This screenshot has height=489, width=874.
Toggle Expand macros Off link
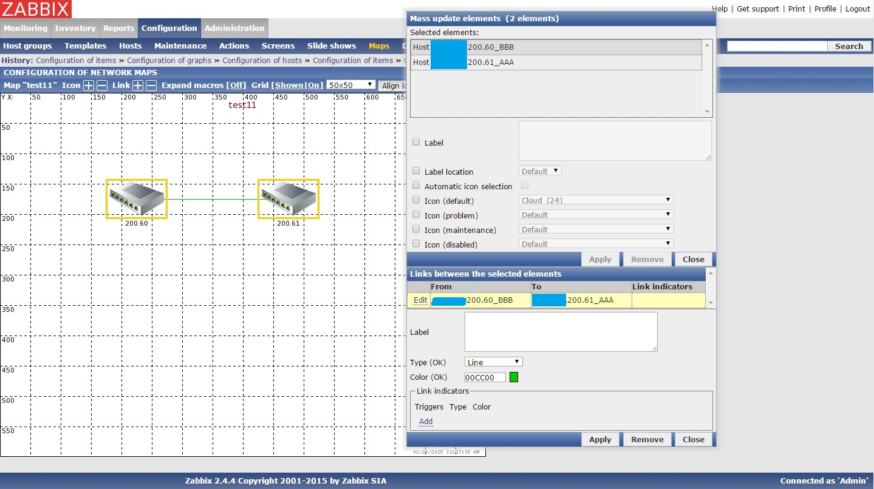236,86
